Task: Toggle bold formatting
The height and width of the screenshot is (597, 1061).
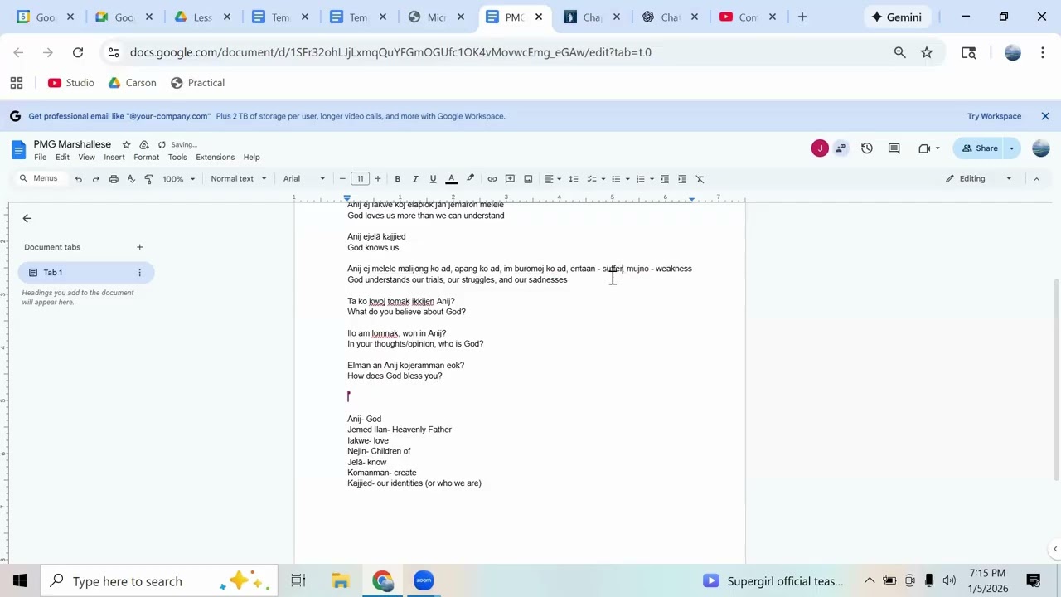Action: 398,179
